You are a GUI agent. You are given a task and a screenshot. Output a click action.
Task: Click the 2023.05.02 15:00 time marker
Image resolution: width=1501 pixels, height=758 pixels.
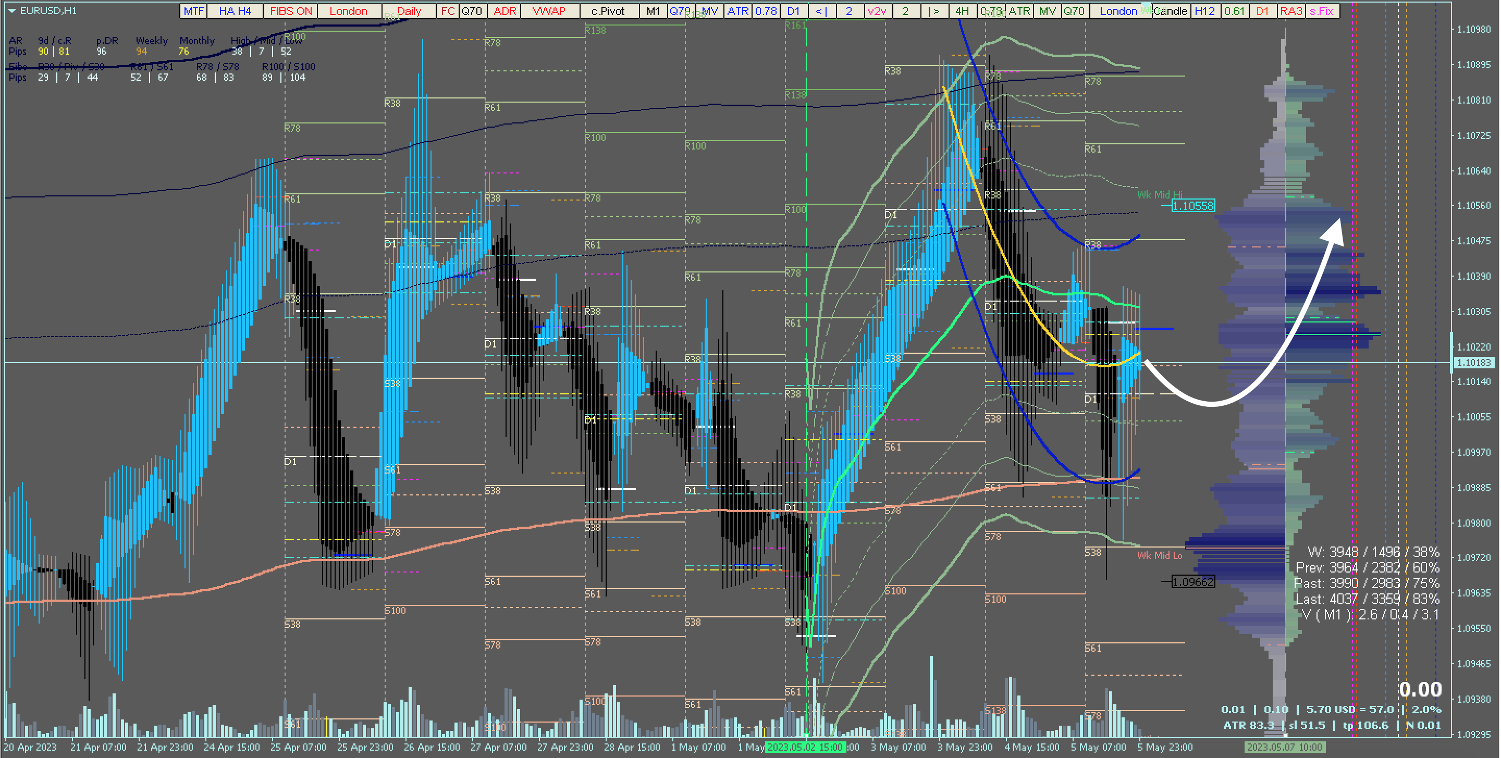[x=806, y=747]
